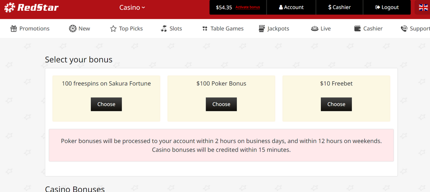The width and height of the screenshot is (430, 192).
Task: Click the Jackpots slot machine icon
Action: click(x=262, y=28)
